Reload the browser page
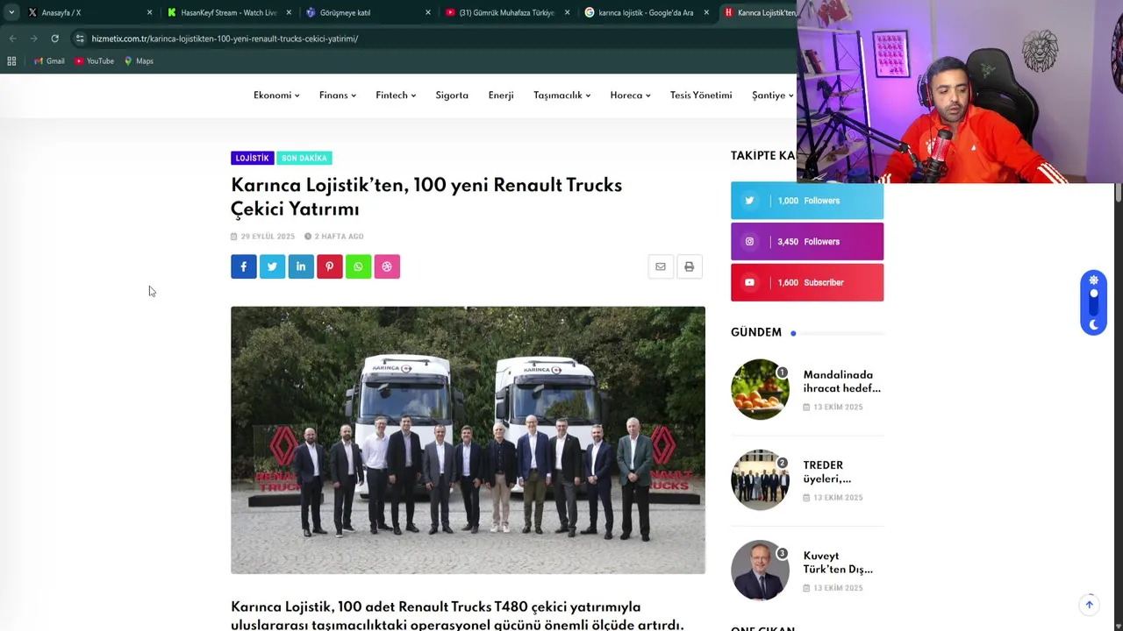This screenshot has width=1123, height=631. [x=54, y=39]
